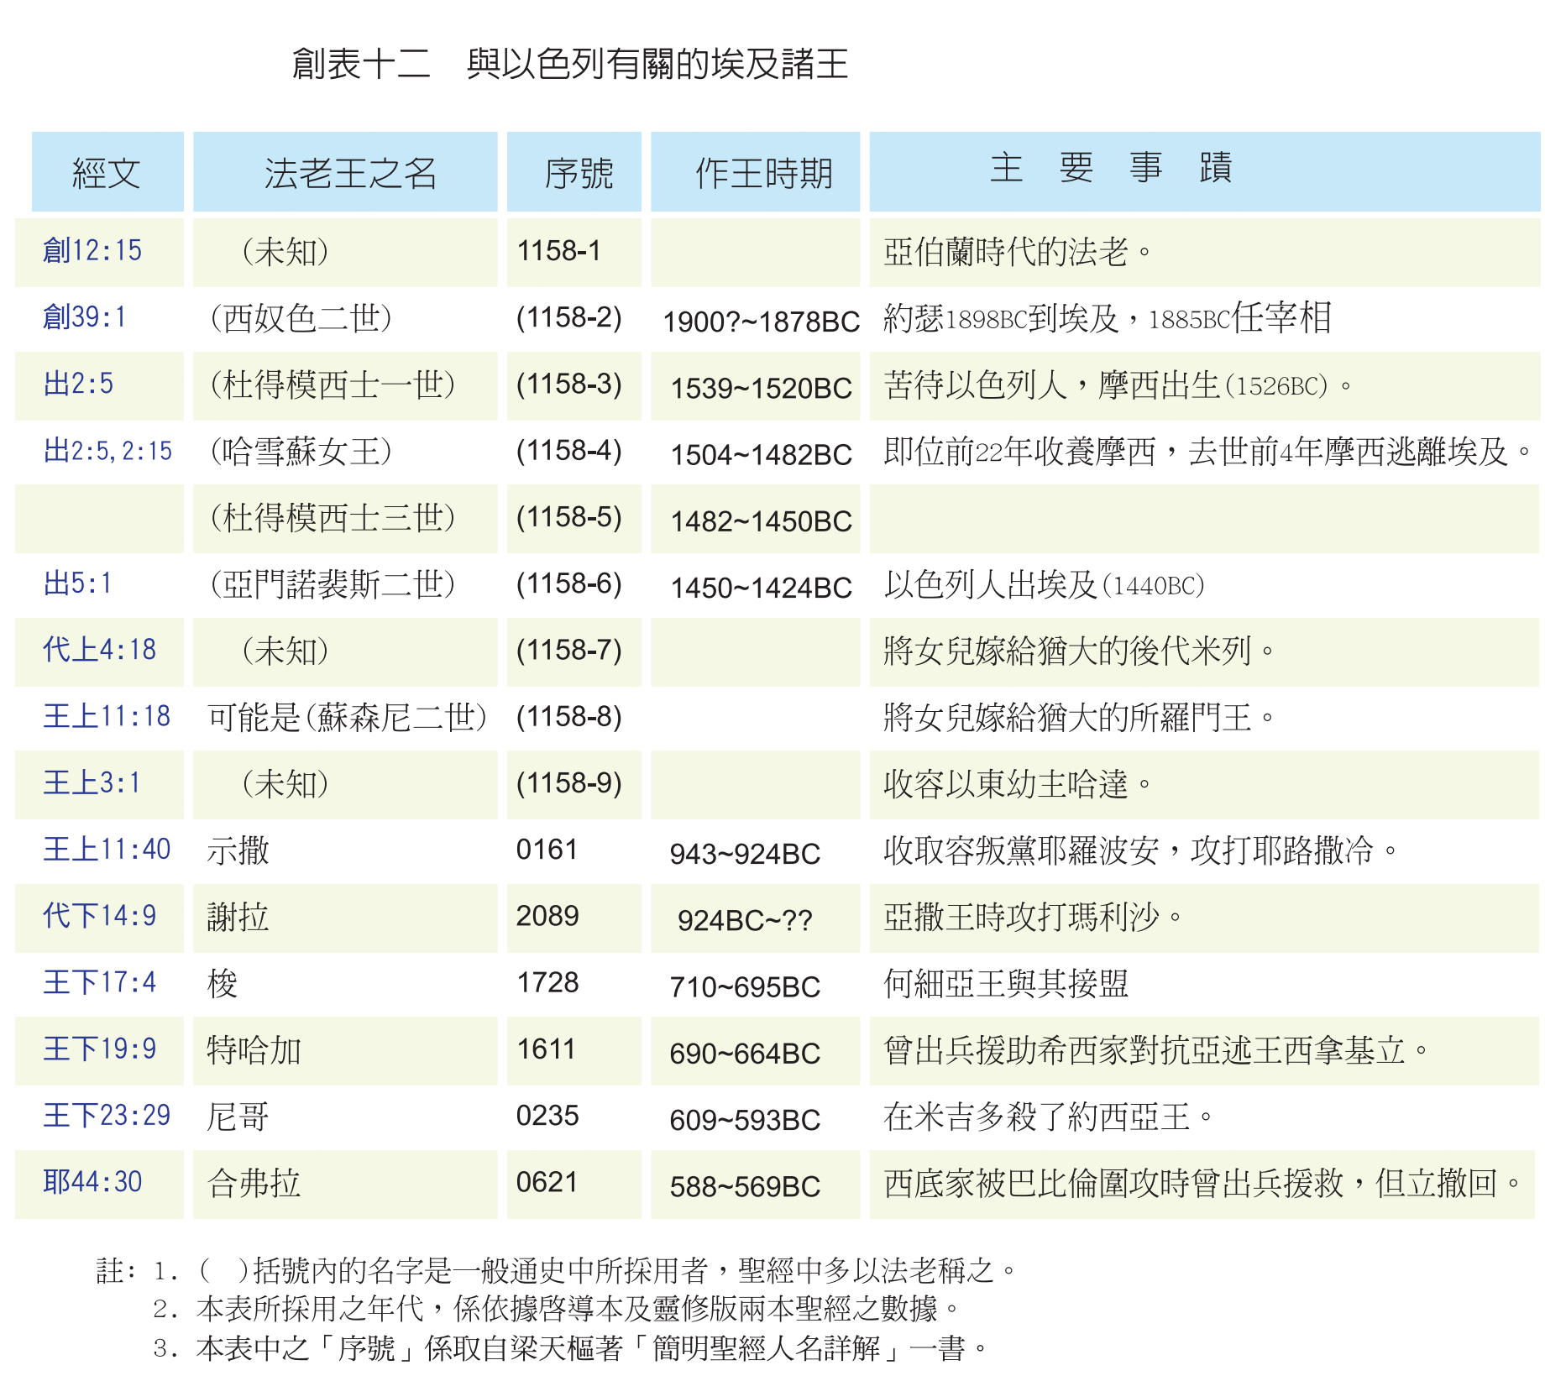Click the 經文 column header
Image resolution: width=1545 pixels, height=1381 pixels.
tap(107, 173)
